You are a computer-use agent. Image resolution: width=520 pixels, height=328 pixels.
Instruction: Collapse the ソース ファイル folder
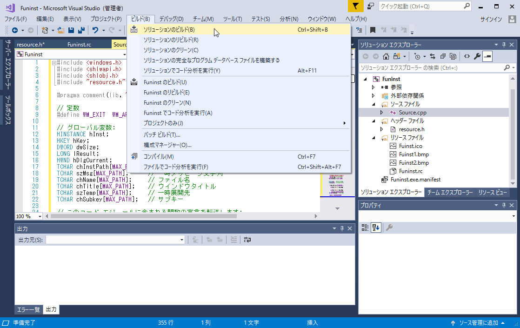(373, 104)
